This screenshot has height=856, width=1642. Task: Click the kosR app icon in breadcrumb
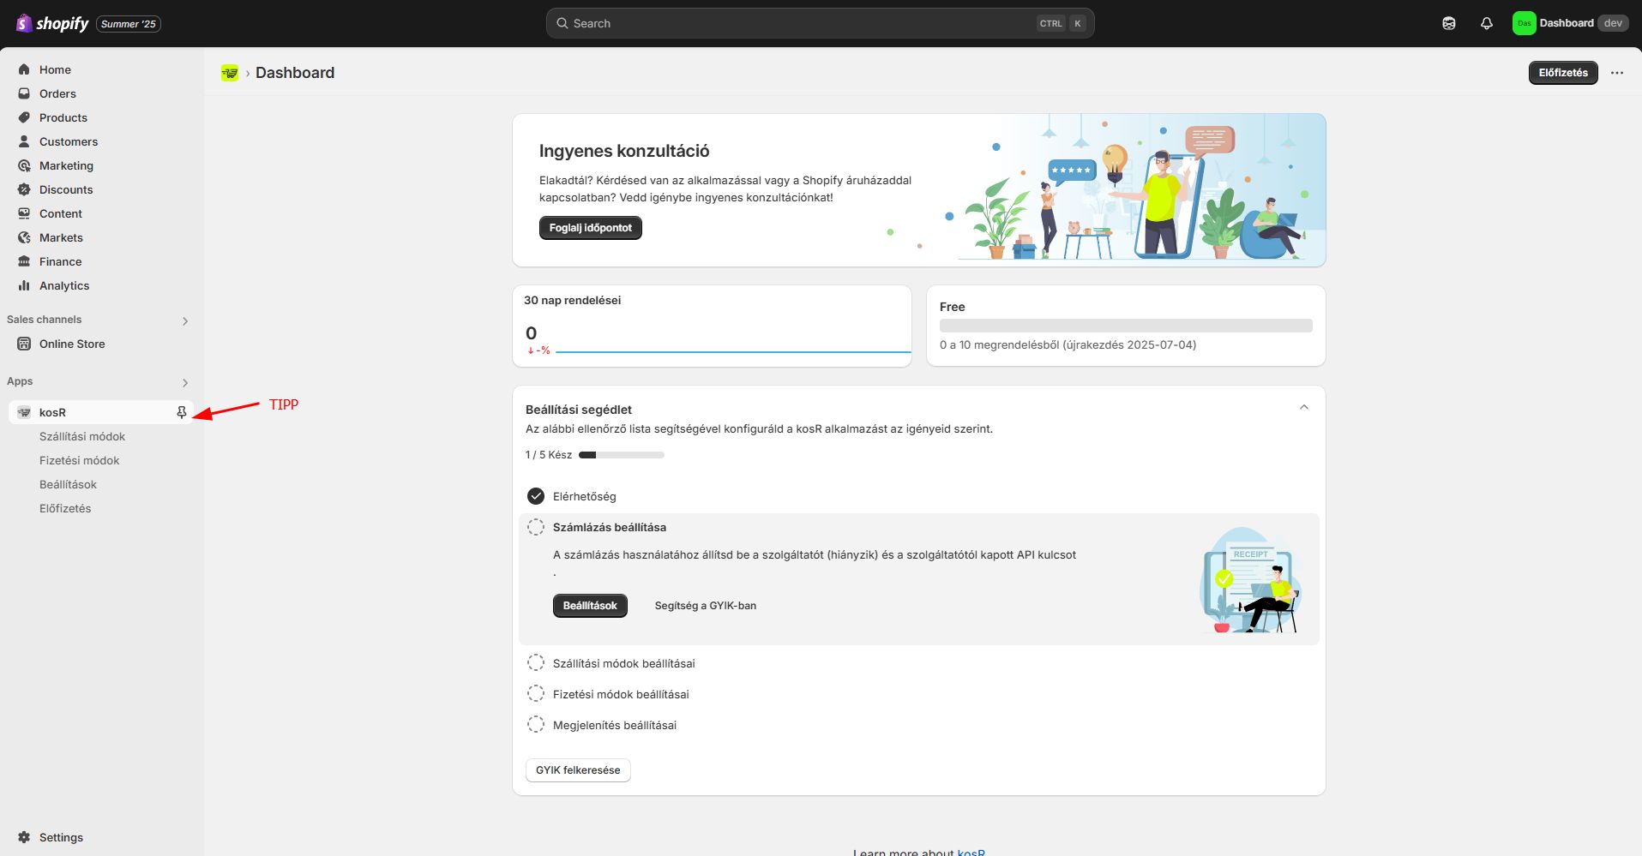(x=230, y=73)
